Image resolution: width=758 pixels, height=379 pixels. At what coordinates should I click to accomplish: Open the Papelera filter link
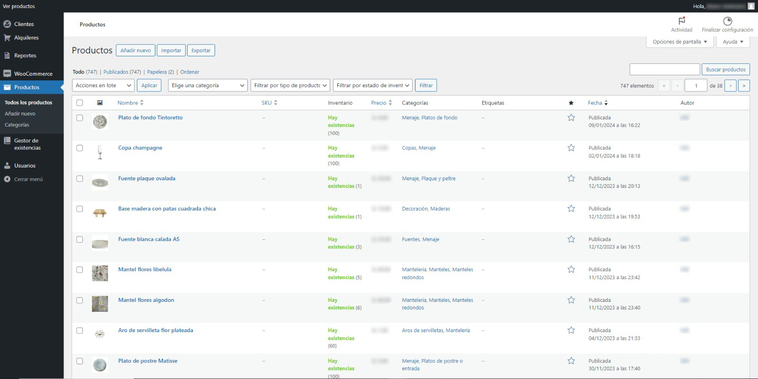click(157, 72)
